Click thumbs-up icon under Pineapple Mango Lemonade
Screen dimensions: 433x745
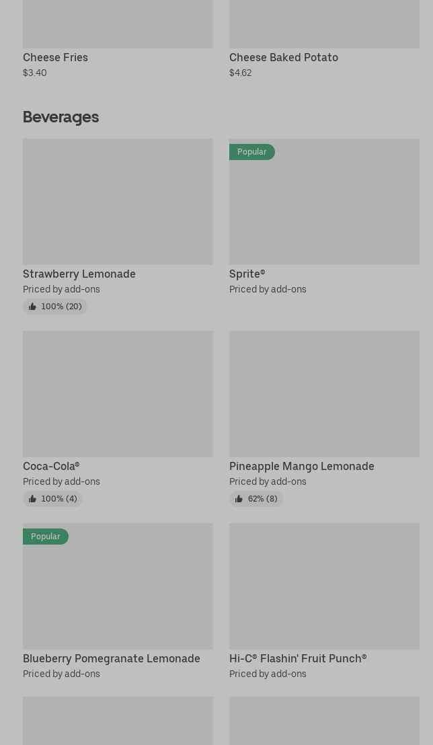point(239,499)
